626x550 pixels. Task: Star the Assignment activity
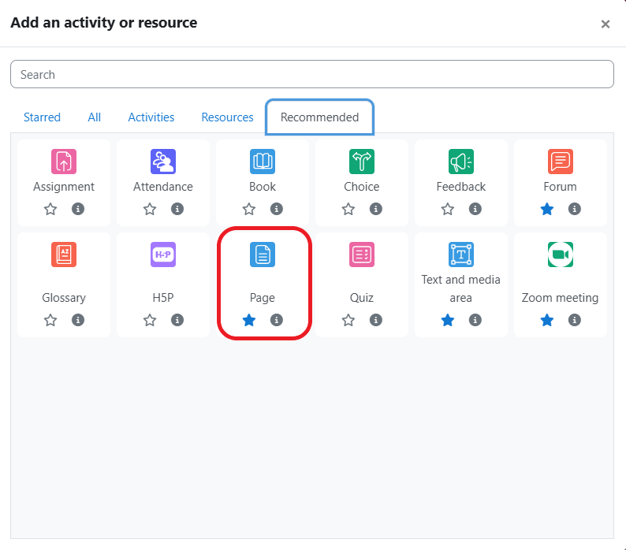50,209
